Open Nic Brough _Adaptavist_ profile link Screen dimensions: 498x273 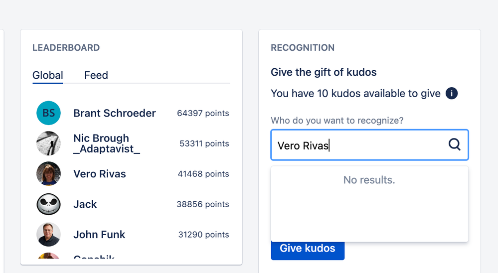tap(107, 143)
